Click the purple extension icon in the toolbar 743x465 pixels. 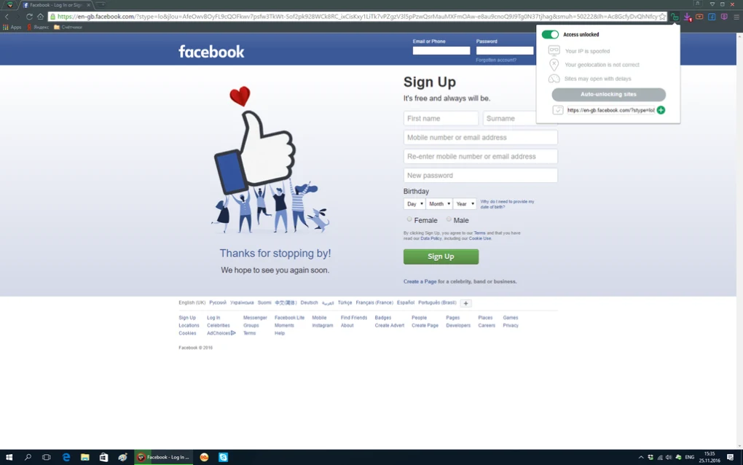(x=724, y=16)
